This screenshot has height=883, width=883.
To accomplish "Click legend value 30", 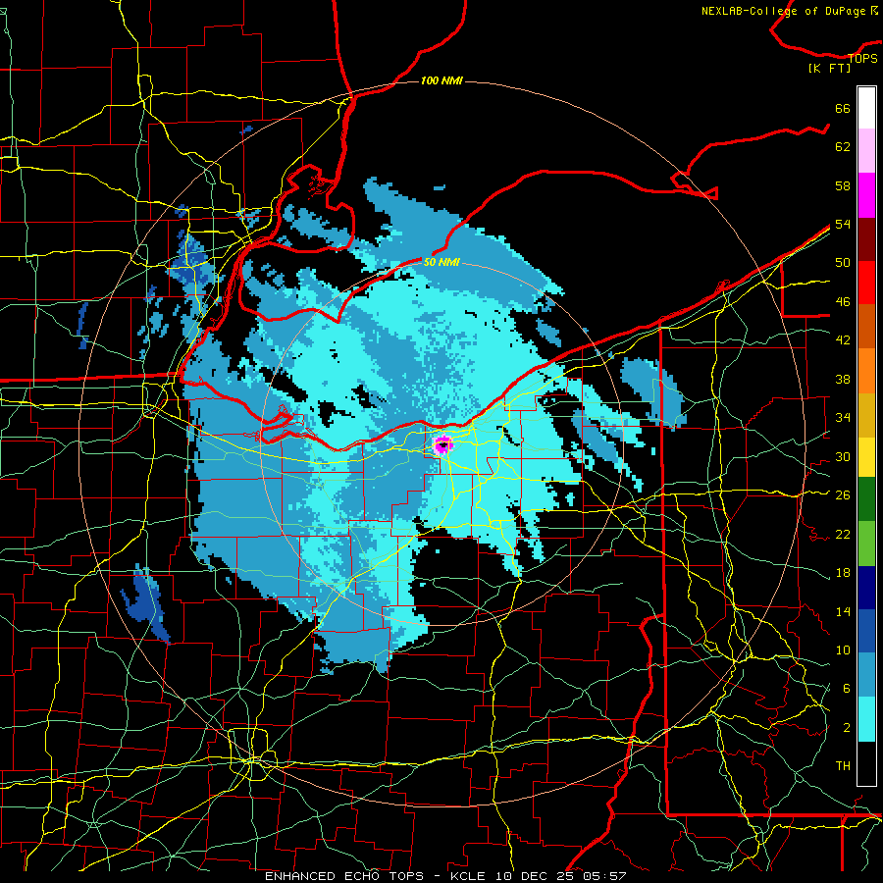I will [843, 456].
